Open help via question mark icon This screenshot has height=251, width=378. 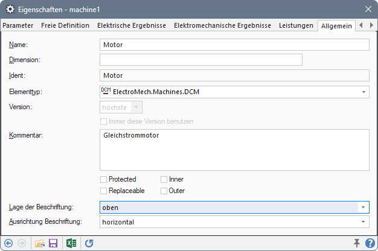tap(370, 243)
